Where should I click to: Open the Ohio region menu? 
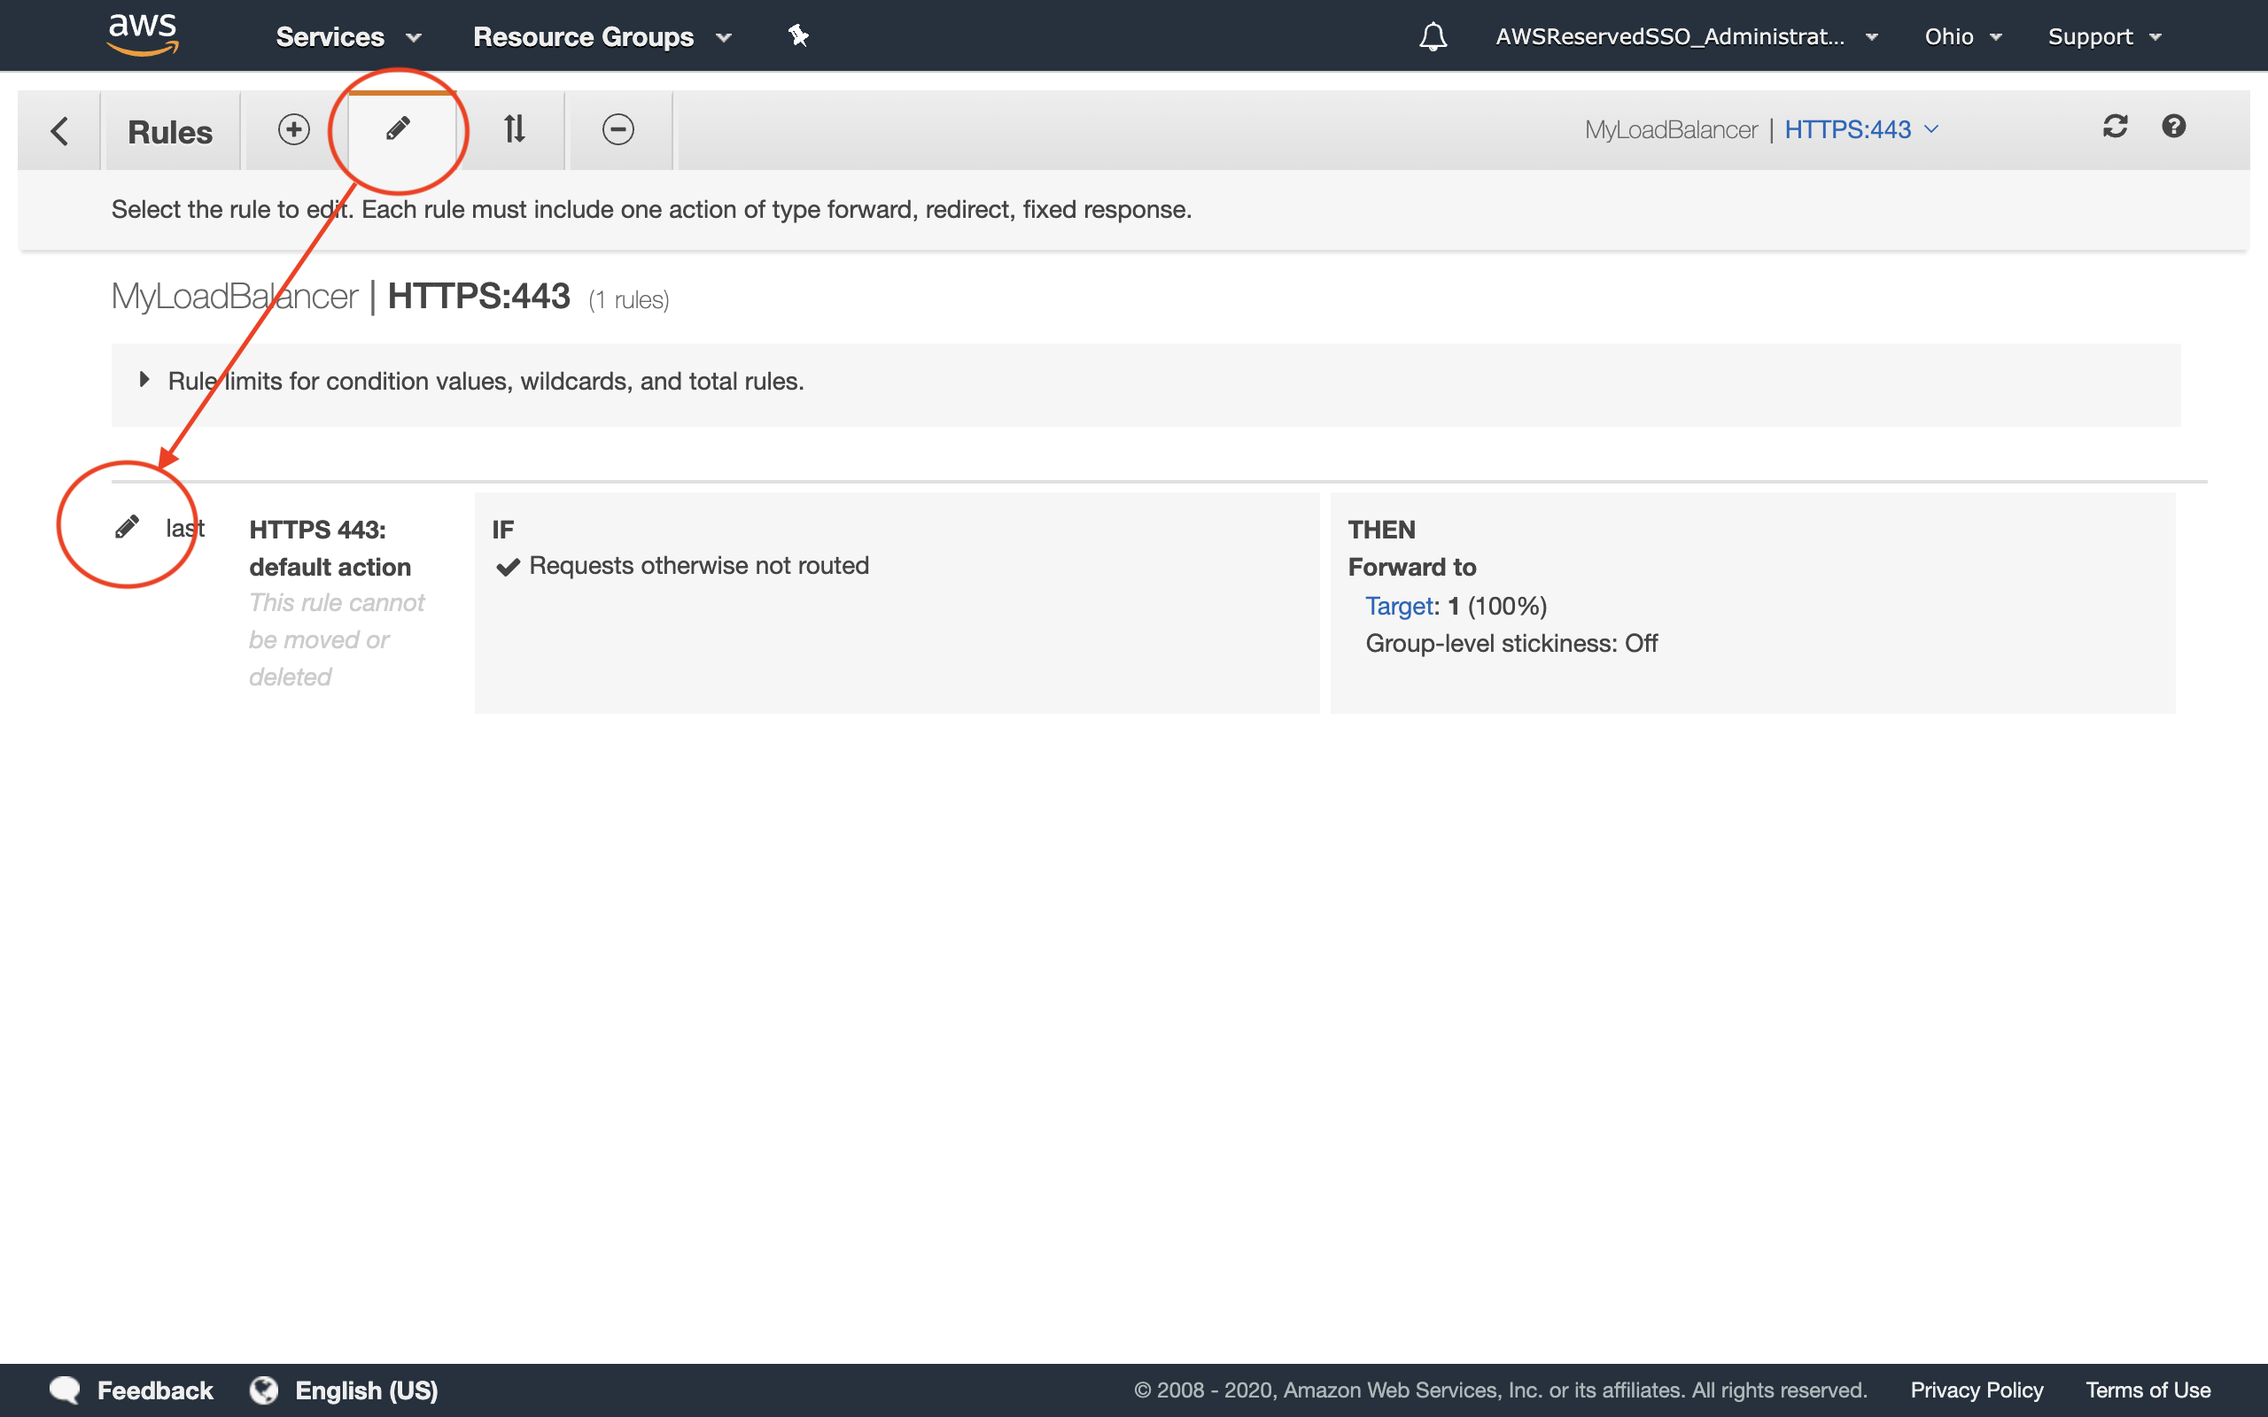click(1961, 36)
